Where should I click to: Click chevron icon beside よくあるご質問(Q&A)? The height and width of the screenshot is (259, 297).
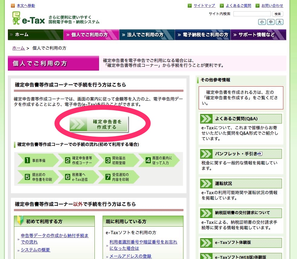click(x=206, y=119)
